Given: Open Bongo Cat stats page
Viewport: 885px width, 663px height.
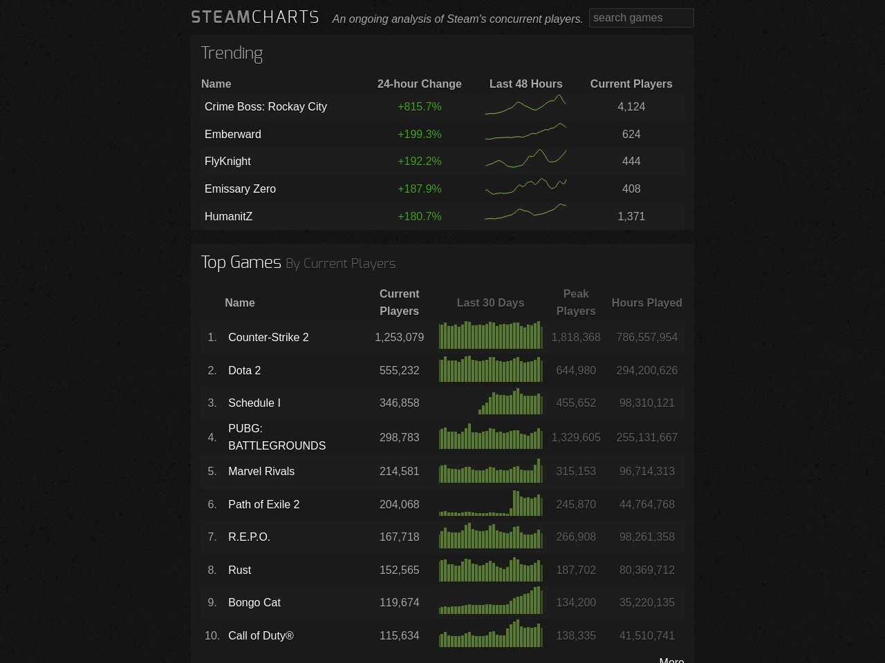Looking at the screenshot, I should click(254, 602).
